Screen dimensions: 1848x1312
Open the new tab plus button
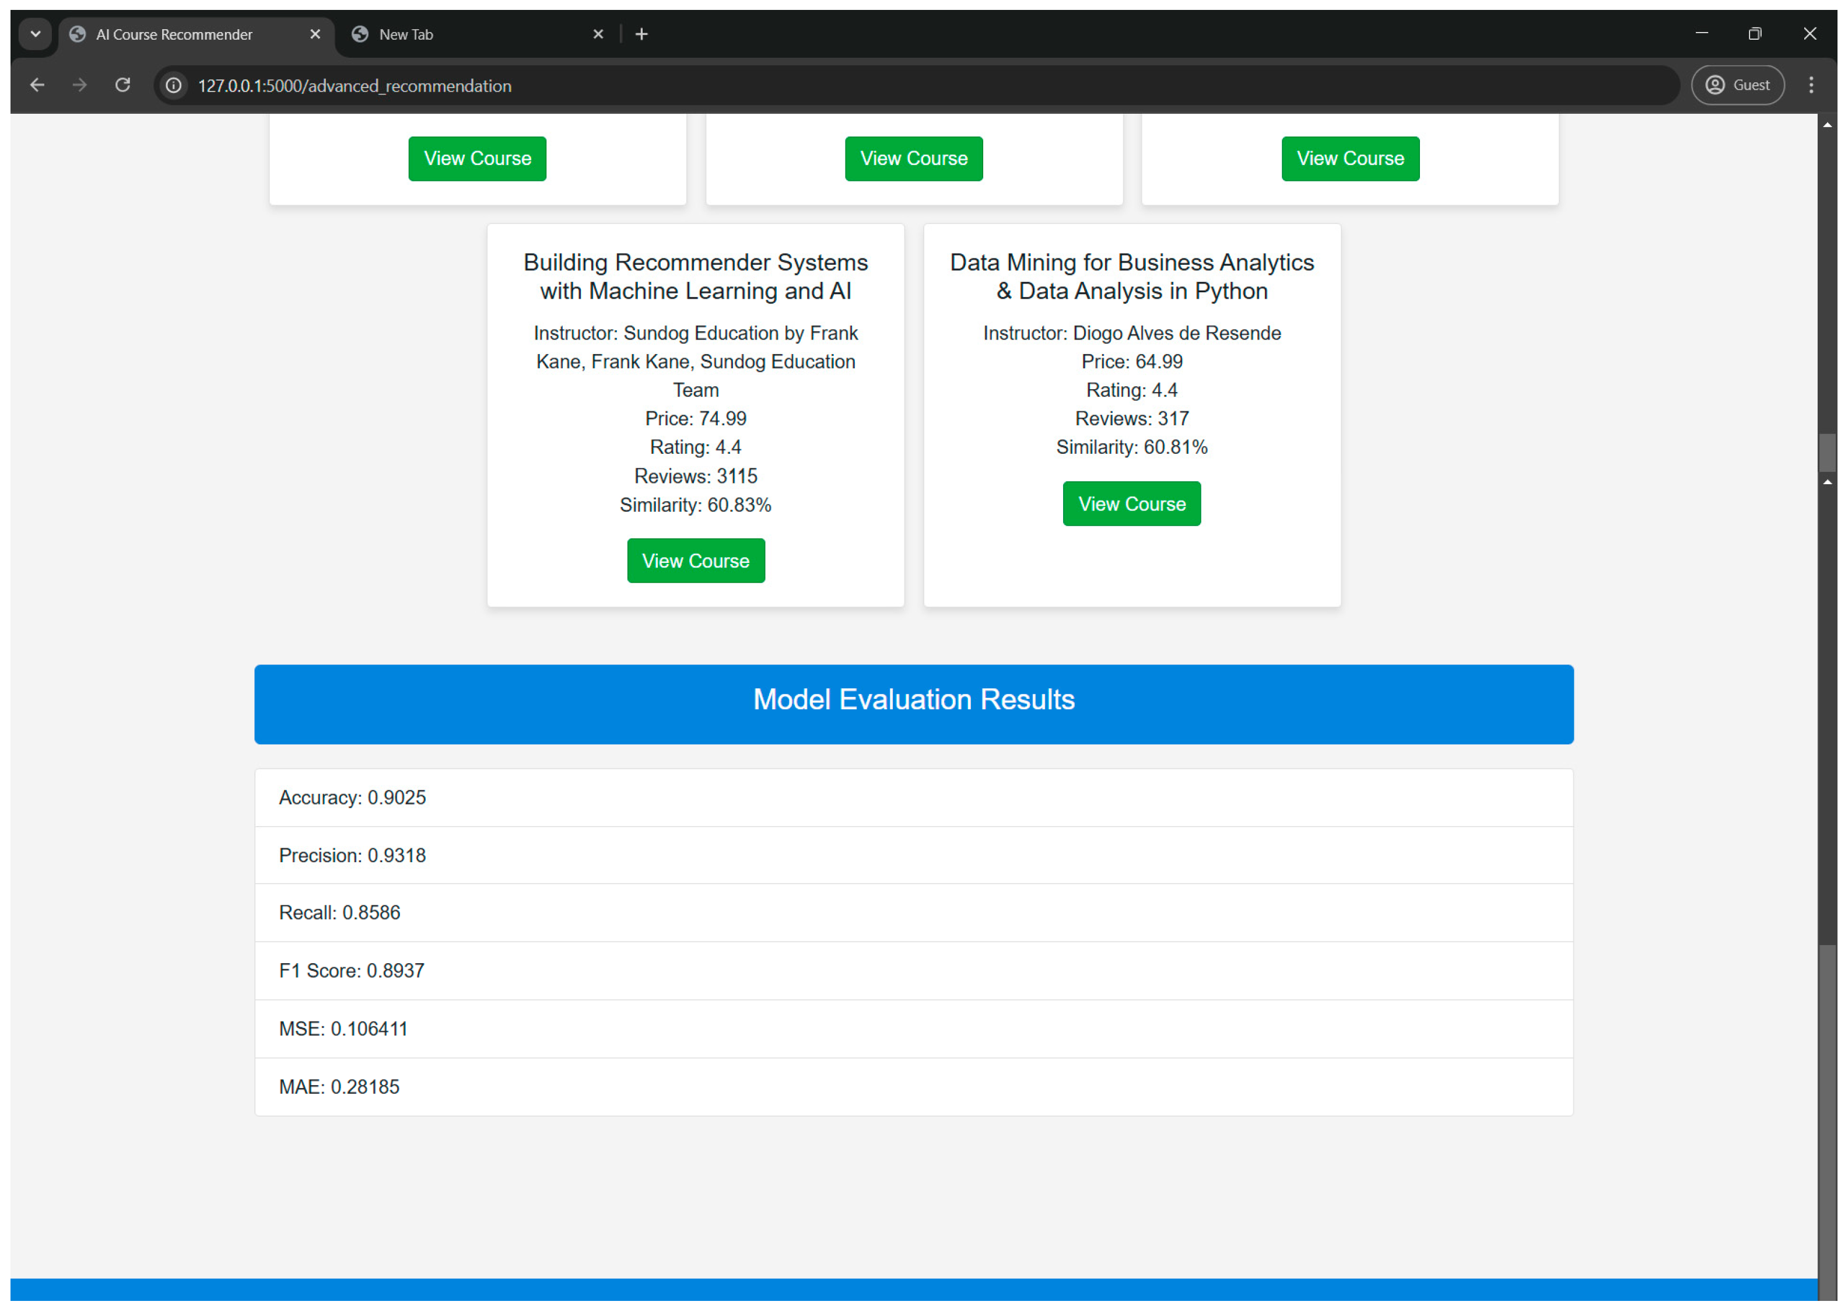click(642, 34)
